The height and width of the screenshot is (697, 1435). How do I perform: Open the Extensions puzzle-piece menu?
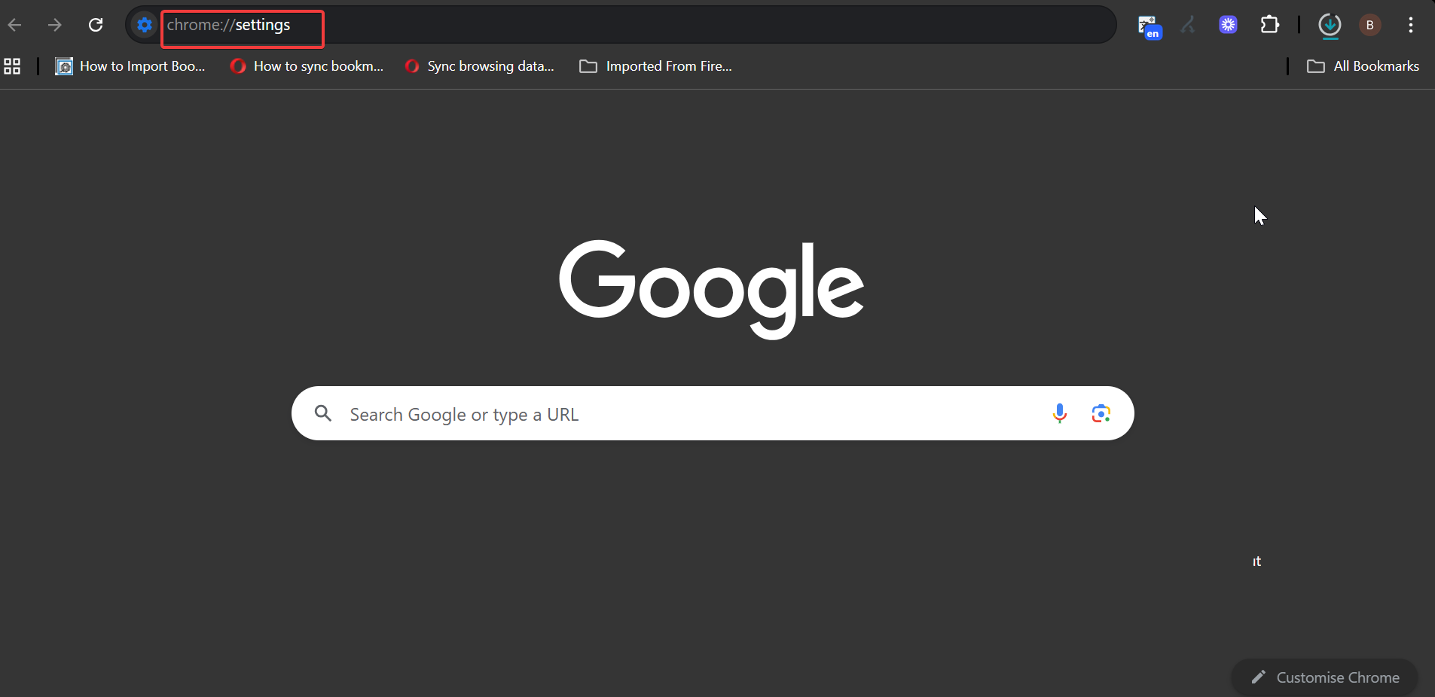(x=1270, y=25)
